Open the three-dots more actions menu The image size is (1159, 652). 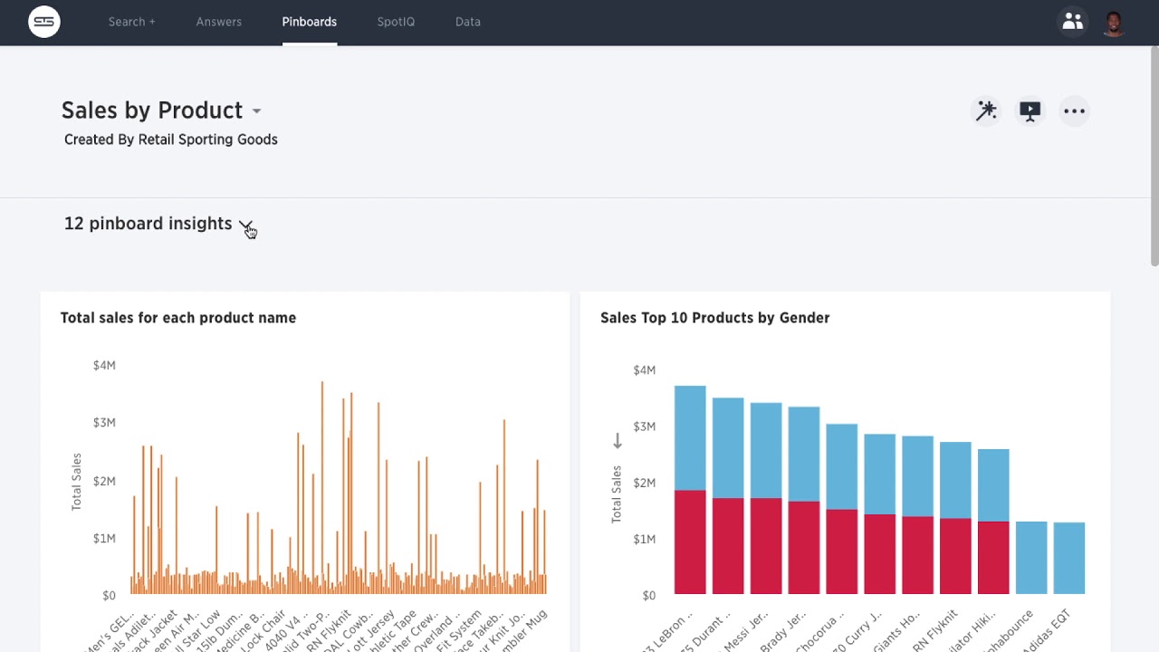click(1074, 110)
